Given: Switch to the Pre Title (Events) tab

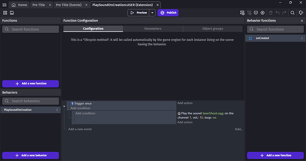Looking at the screenshot, I should tap(69, 5).
